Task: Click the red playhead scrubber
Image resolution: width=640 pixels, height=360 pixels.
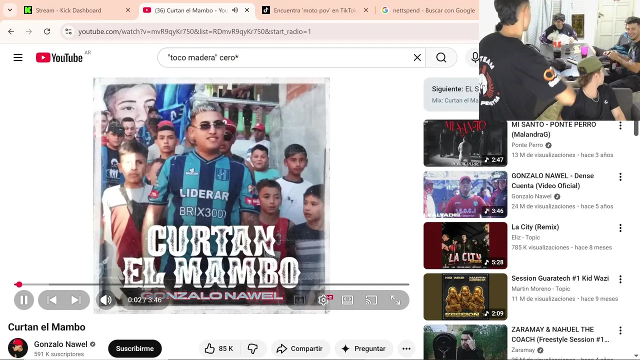Action: coord(18,284)
